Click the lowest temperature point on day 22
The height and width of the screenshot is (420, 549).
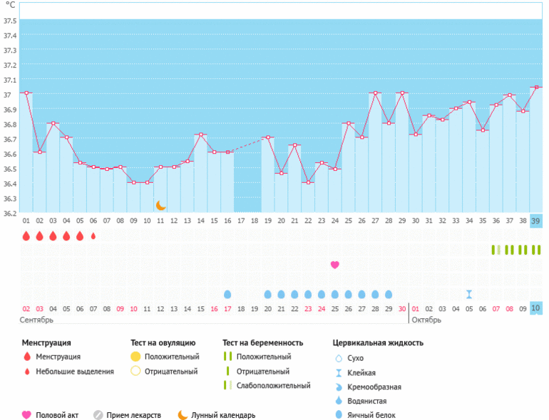[x=308, y=182]
